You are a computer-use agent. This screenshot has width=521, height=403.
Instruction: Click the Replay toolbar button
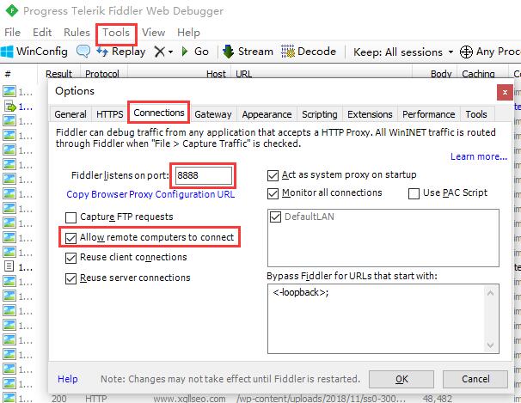[x=120, y=52]
